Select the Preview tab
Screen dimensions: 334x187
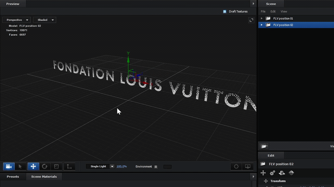(x=13, y=4)
